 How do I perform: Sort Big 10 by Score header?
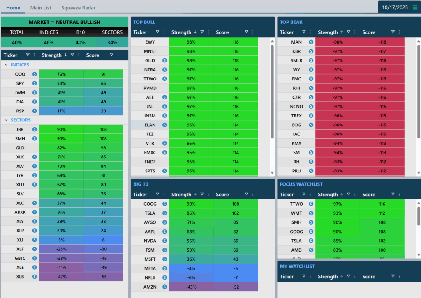222,195
